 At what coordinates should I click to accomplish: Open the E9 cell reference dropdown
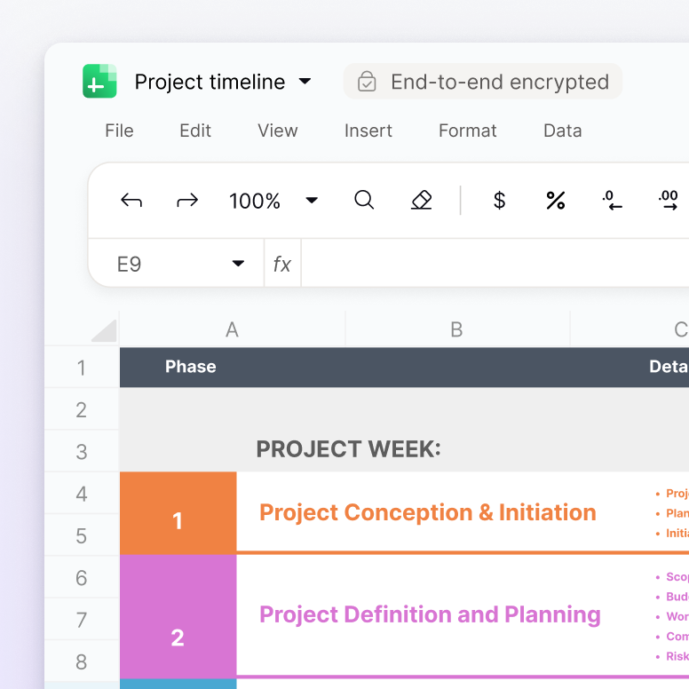tap(238, 264)
